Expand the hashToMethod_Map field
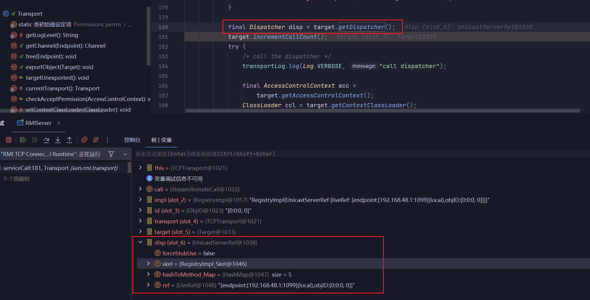Image resolution: width=590 pixels, height=300 pixels. click(148, 274)
